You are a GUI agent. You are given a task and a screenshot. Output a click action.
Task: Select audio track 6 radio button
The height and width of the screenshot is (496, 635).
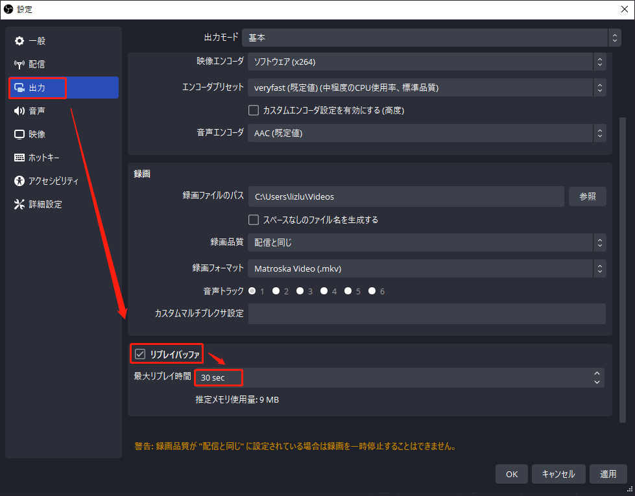click(x=372, y=291)
